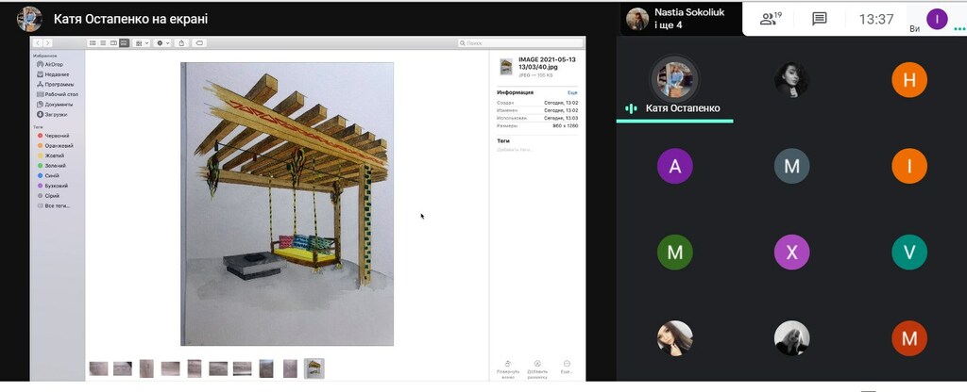Viewport: 967px width, 392px height.
Task: Click the large pergola drawing preview
Action: pos(287,204)
